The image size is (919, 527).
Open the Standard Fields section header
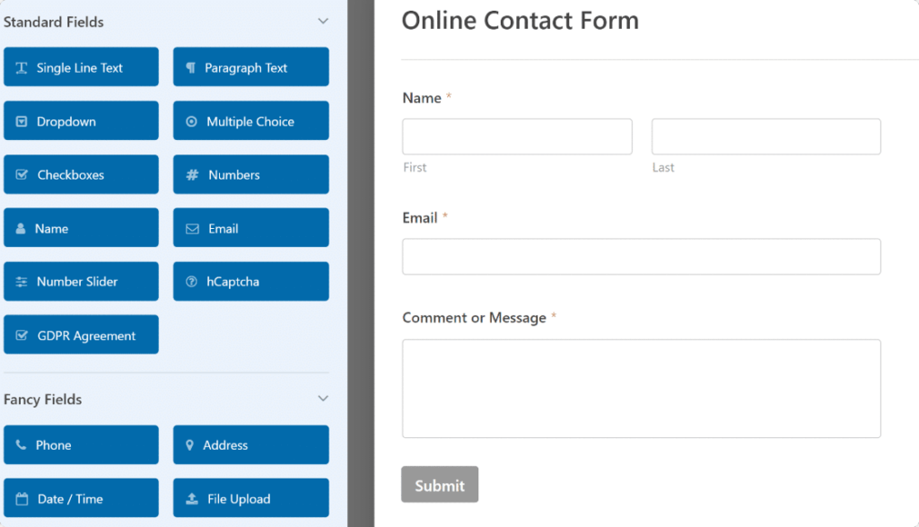[x=56, y=22]
